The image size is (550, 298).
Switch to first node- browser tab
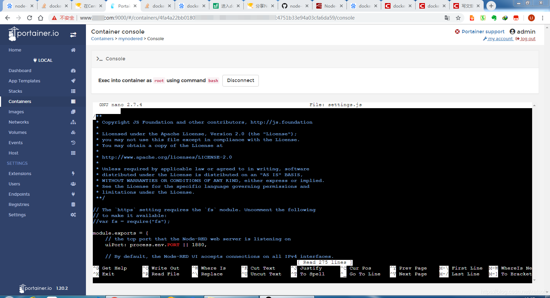pos(20,6)
